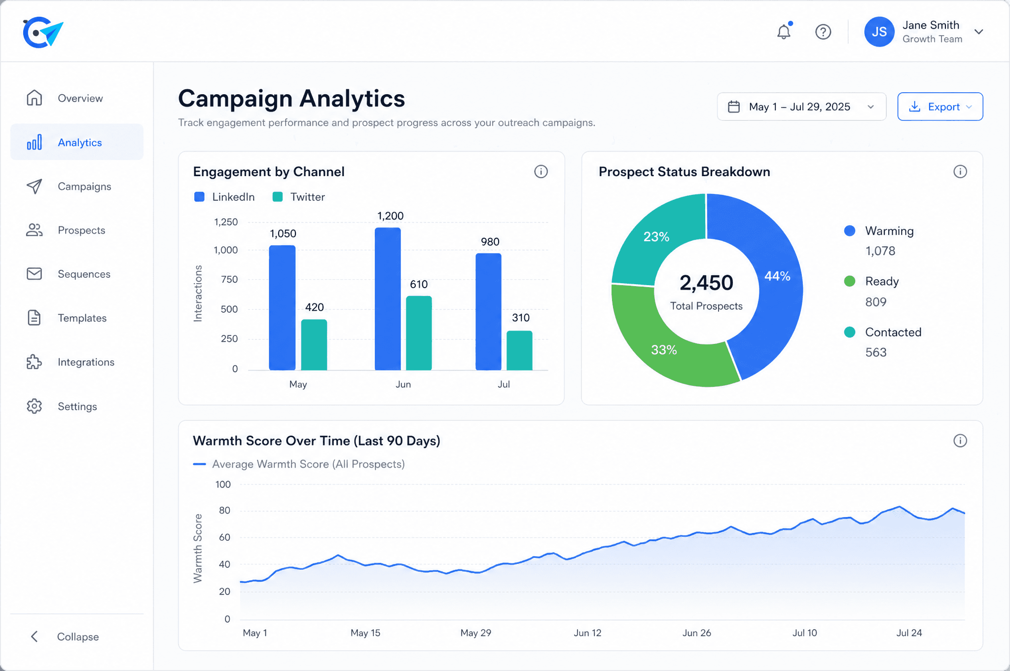Viewport: 1010px width, 671px height.
Task: Click the Jun LinkedIn bar labeled 1,200
Action: [388, 298]
